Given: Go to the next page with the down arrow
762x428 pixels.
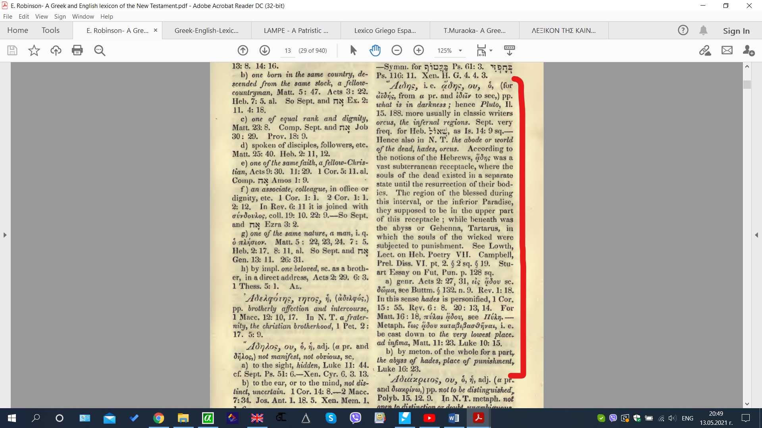Looking at the screenshot, I should point(265,50).
